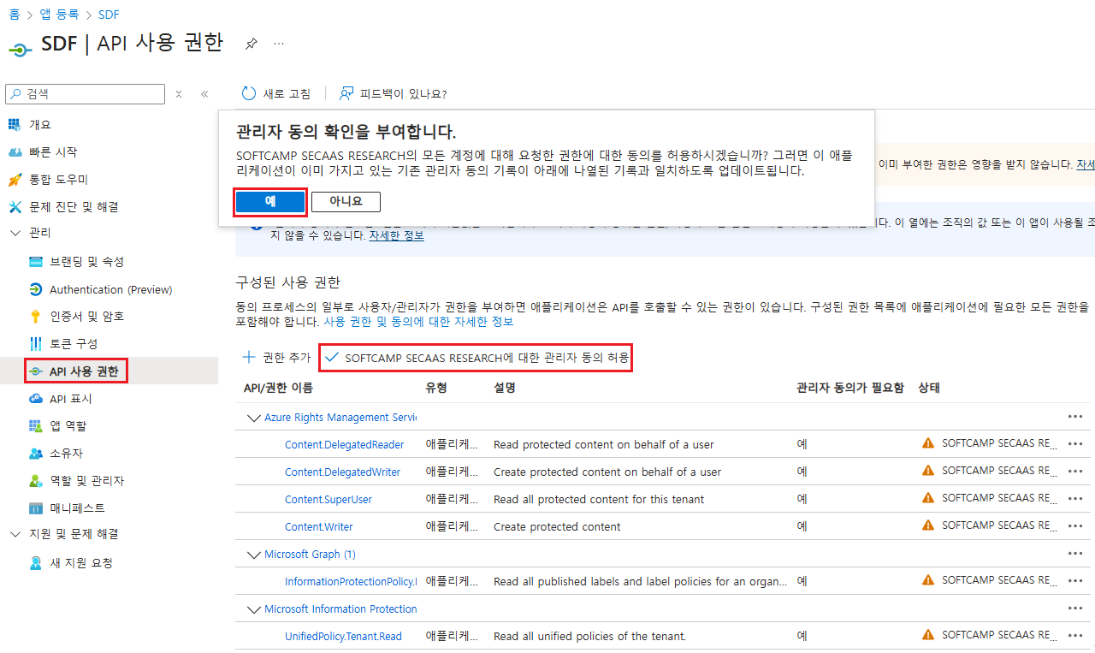Viewport: 1095px width, 653px height.
Task: Collapse the 관리 section in the sidebar
Action: tap(15, 232)
